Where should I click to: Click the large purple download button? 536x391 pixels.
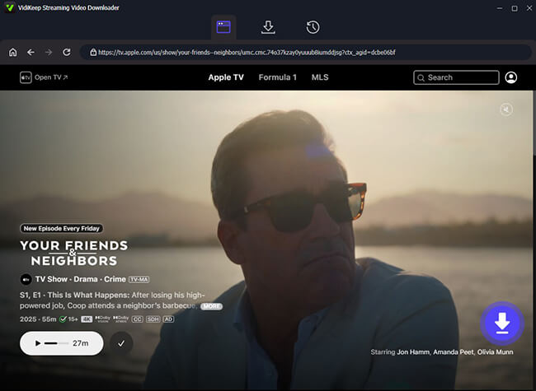coord(502,324)
